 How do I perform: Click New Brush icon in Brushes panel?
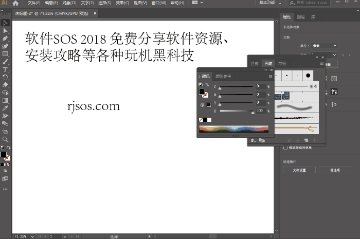pos(306,140)
